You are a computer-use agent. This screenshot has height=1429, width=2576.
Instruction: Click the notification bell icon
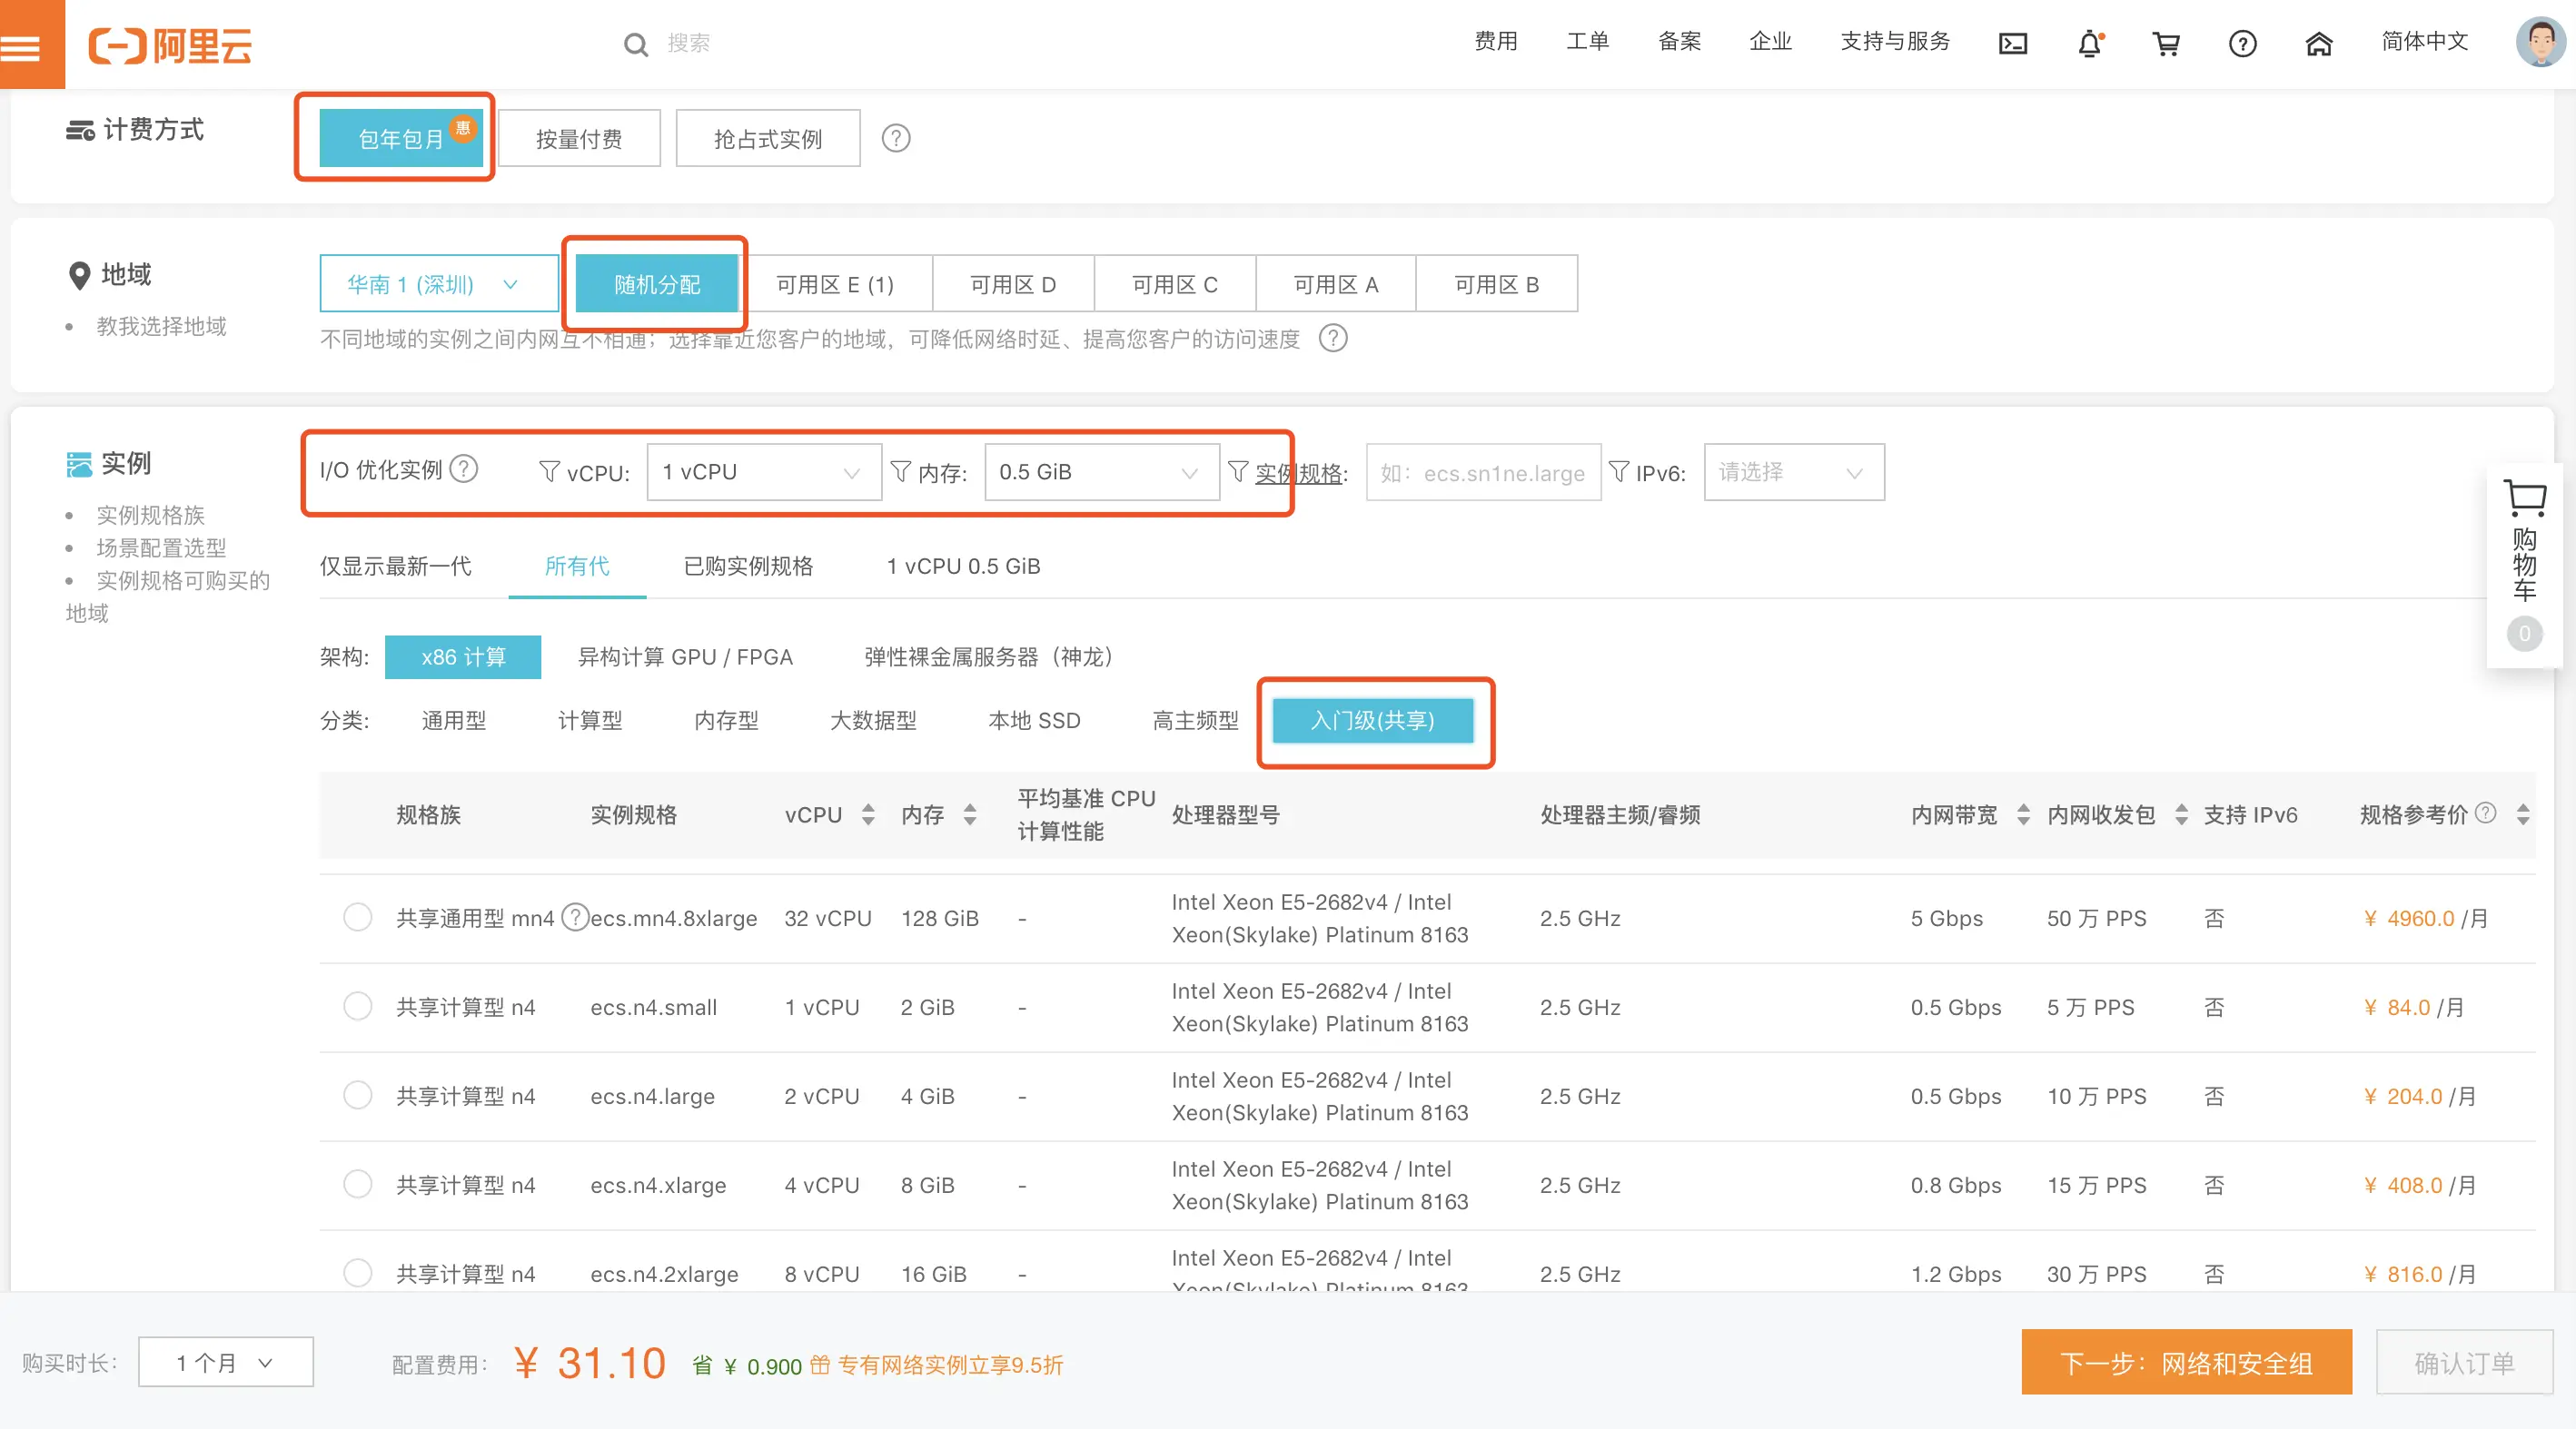(2089, 44)
